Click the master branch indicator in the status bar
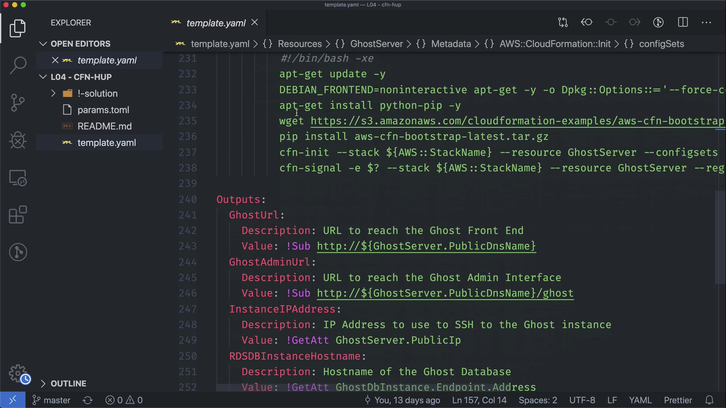Viewport: 726px width, 408px height. coord(52,400)
